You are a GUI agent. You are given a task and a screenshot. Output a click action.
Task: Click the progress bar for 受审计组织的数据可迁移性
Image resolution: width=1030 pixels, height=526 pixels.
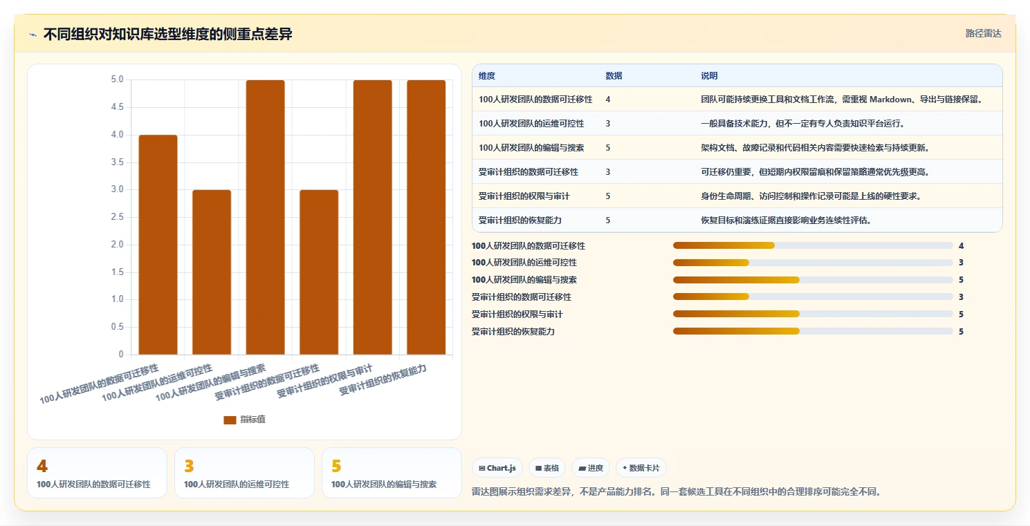(x=813, y=297)
